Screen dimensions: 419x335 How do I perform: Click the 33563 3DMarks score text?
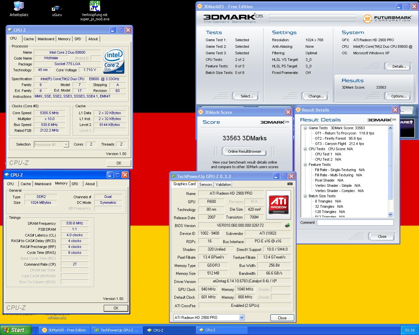point(245,138)
